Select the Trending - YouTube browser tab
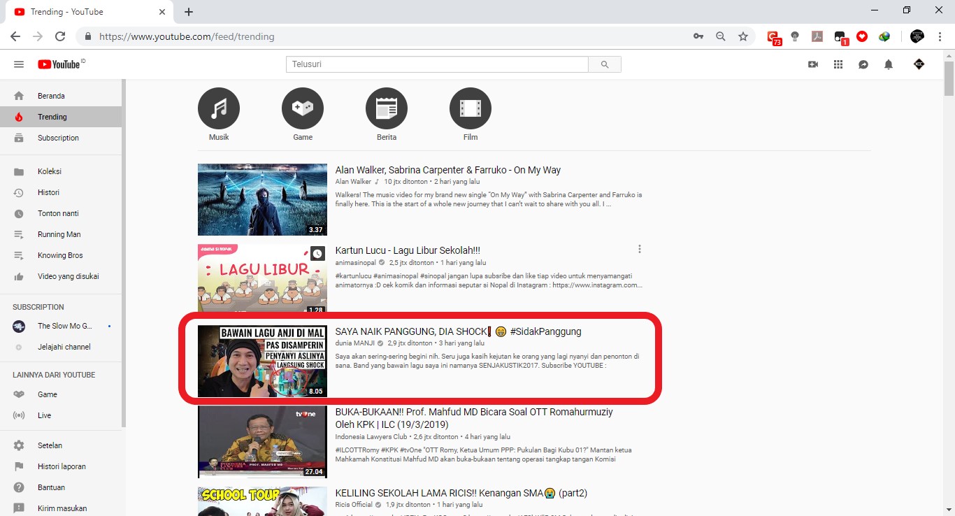This screenshot has width=955, height=516. click(x=89, y=12)
